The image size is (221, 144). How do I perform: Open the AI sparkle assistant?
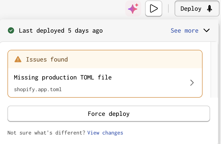point(133,9)
